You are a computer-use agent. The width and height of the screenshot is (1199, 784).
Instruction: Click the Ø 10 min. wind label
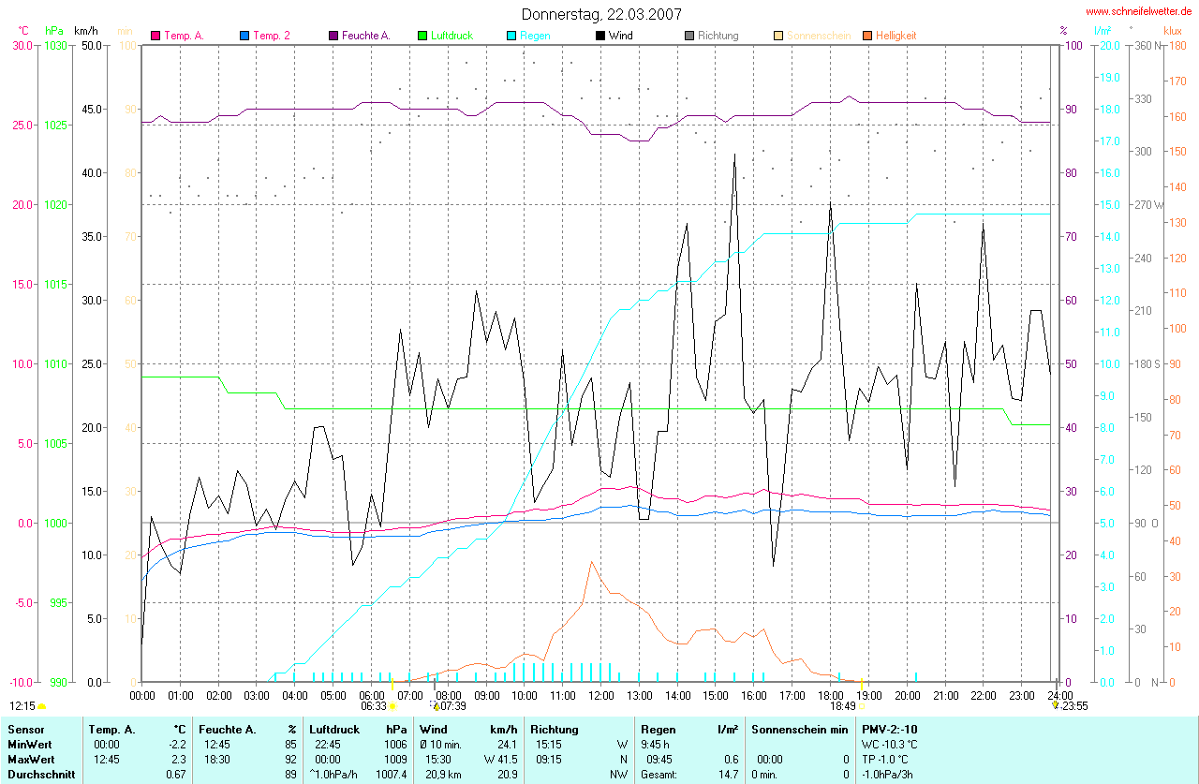coord(442,744)
